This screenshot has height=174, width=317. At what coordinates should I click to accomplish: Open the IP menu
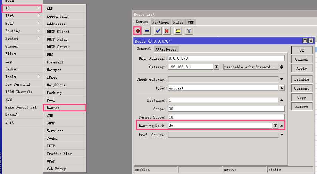click(x=22, y=8)
